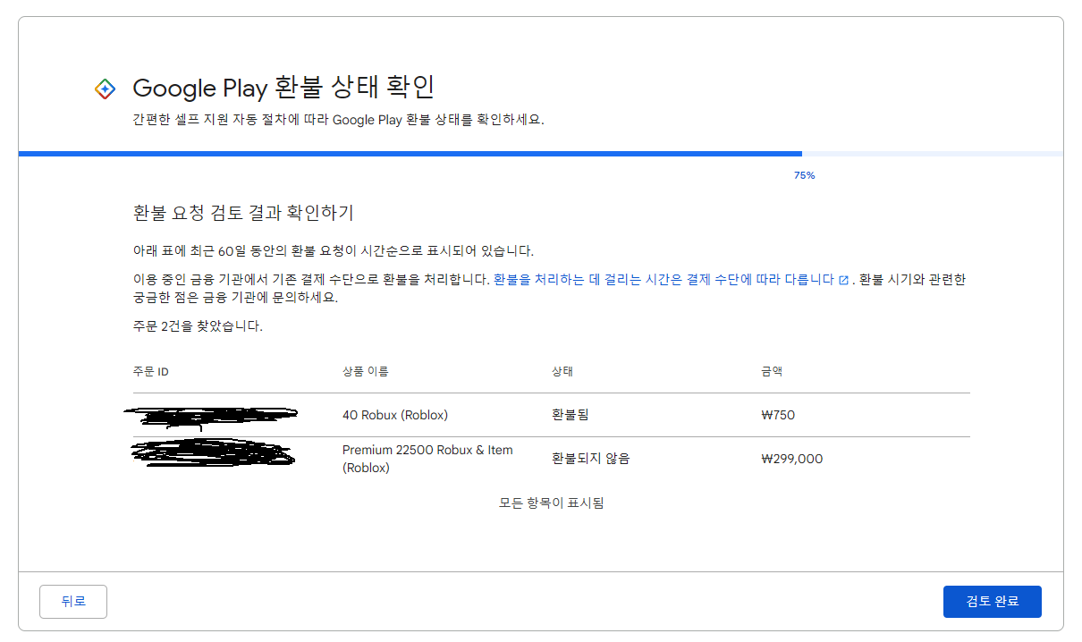Click the '환불 요청 검토 결과 확인하기' heading
The width and height of the screenshot is (1082, 642).
pos(243,213)
